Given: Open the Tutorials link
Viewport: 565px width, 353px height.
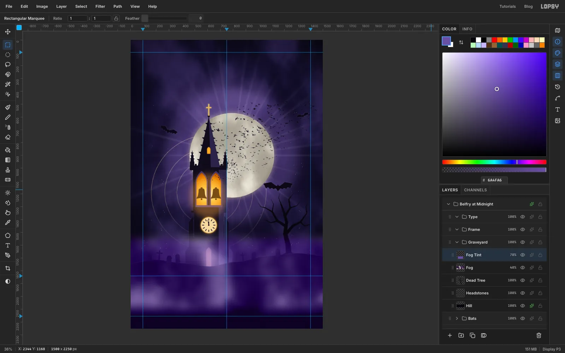Looking at the screenshot, I should pyautogui.click(x=507, y=6).
